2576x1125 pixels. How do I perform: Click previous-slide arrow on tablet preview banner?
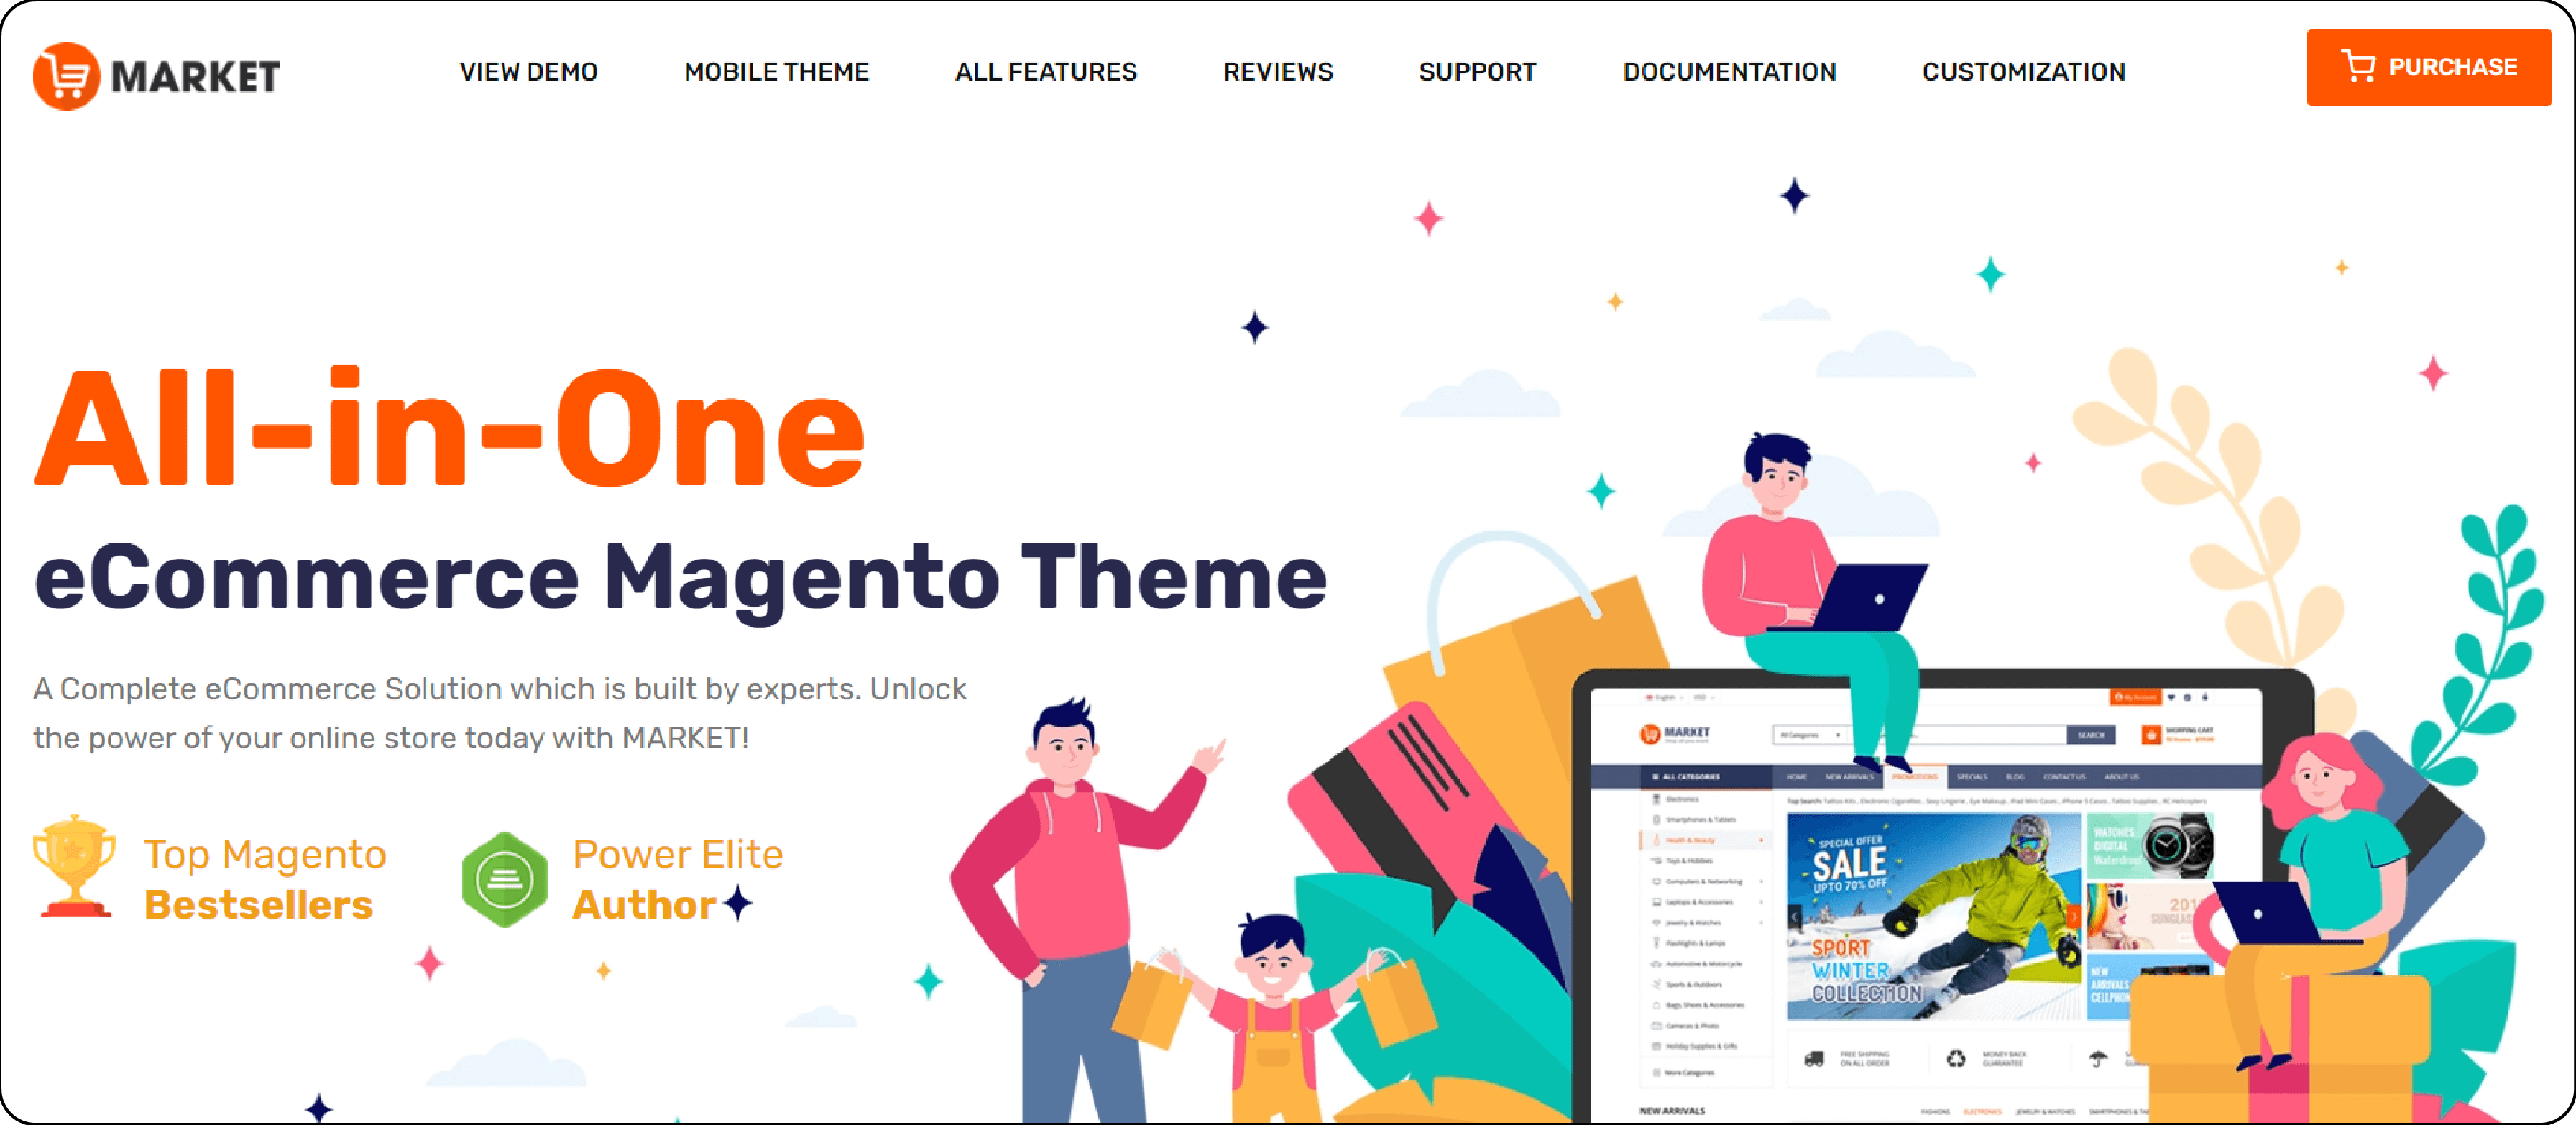(1795, 916)
